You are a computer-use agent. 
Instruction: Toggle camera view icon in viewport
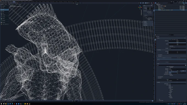pos(141,13)
